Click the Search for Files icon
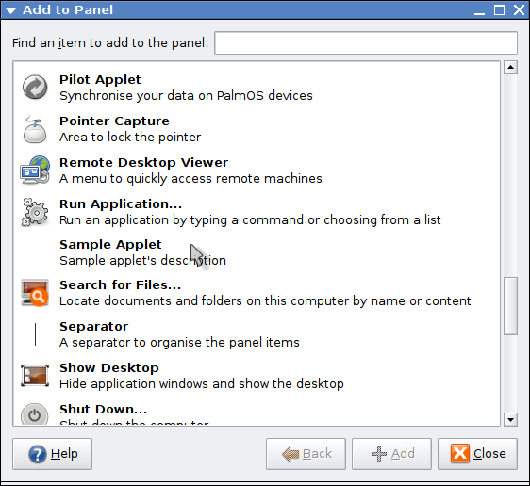 tap(35, 293)
